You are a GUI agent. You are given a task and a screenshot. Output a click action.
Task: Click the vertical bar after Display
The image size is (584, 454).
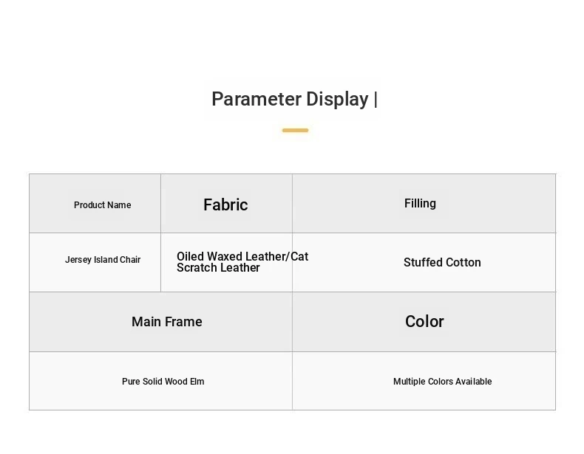click(x=376, y=99)
